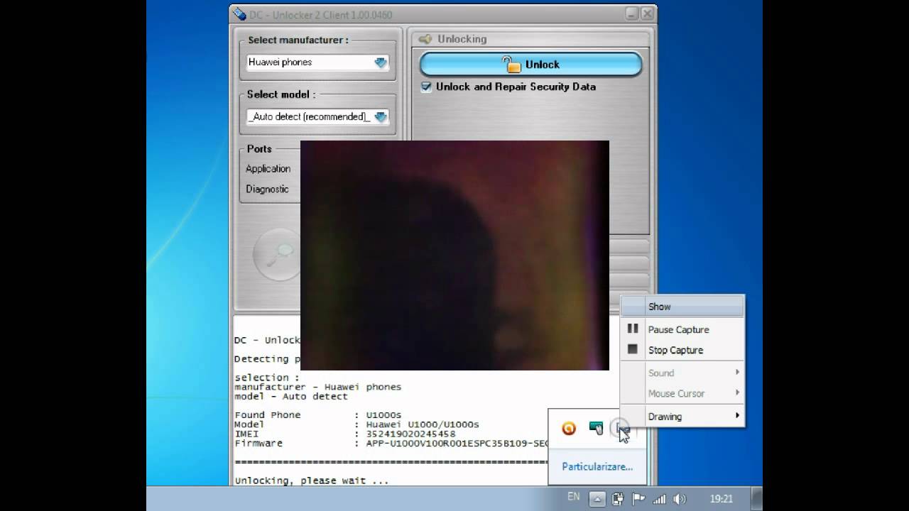Click the power plug tray icon
Image resolution: width=909 pixels, height=511 pixels.
click(x=618, y=499)
